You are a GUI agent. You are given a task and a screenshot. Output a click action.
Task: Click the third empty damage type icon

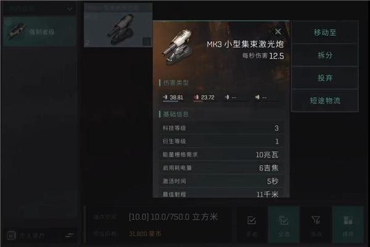pyautogui.click(x=227, y=97)
